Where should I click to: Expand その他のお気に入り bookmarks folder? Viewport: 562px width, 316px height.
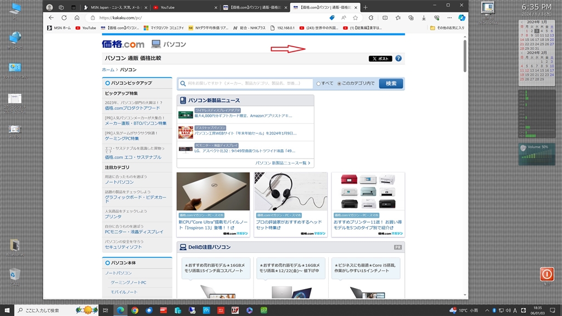click(447, 27)
